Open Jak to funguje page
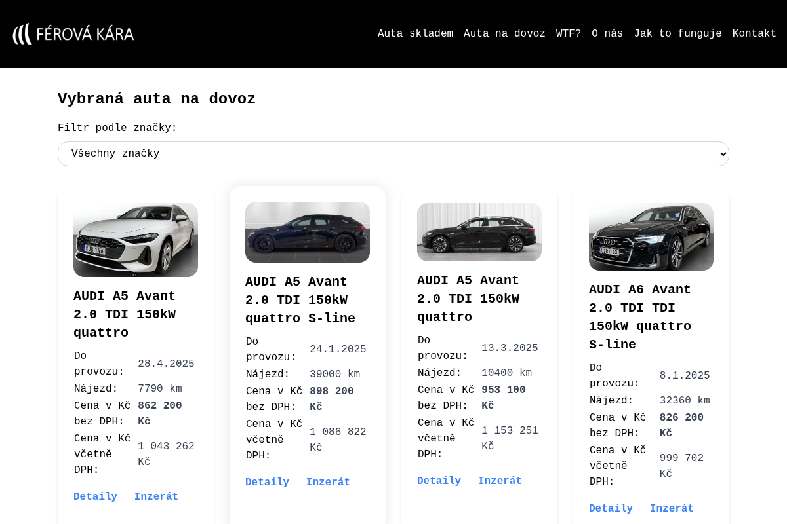Screen dimensions: 787x524 [677, 34]
